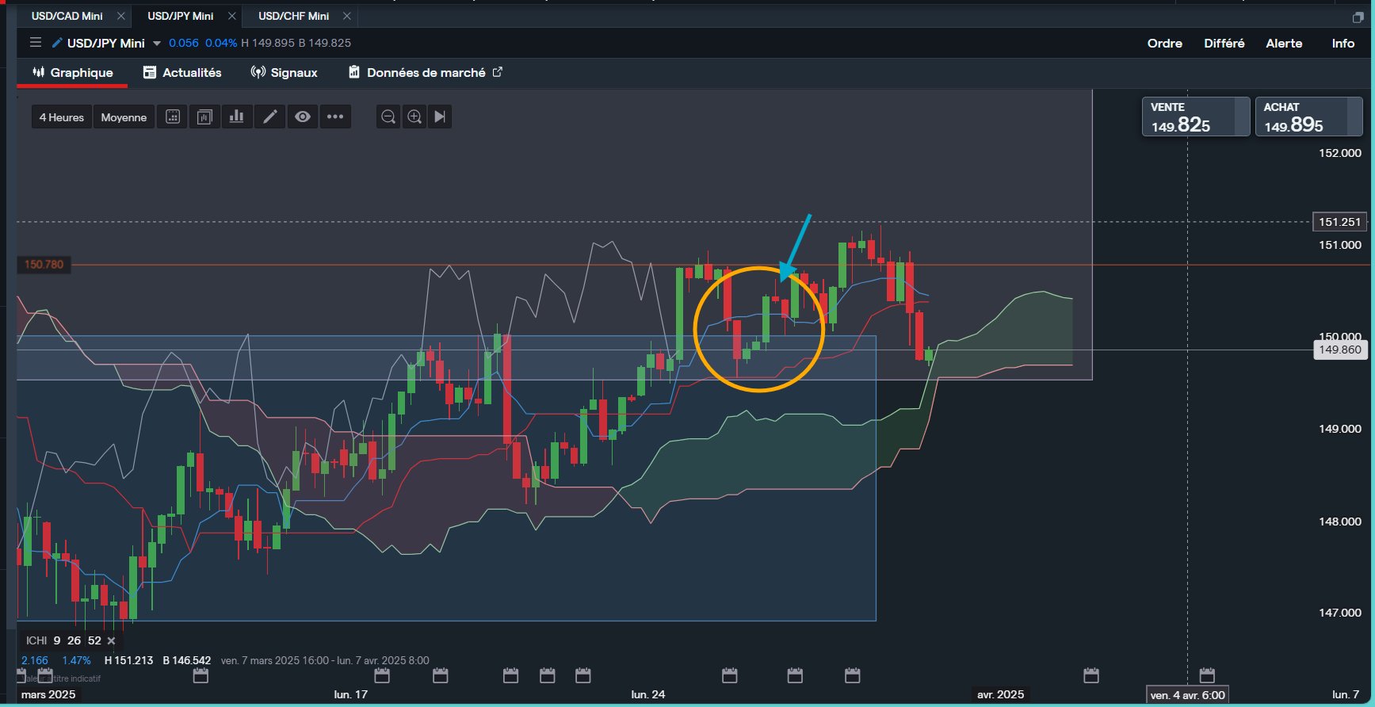Viewport: 1375px width, 707px height.
Task: Click the bar chart indicators icon
Action: point(236,117)
